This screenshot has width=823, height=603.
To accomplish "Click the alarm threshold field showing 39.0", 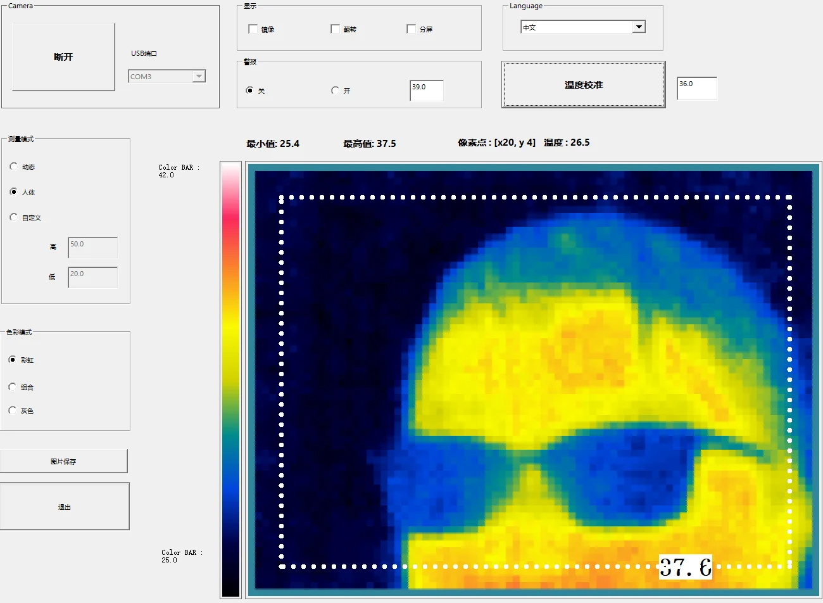I will pos(426,91).
